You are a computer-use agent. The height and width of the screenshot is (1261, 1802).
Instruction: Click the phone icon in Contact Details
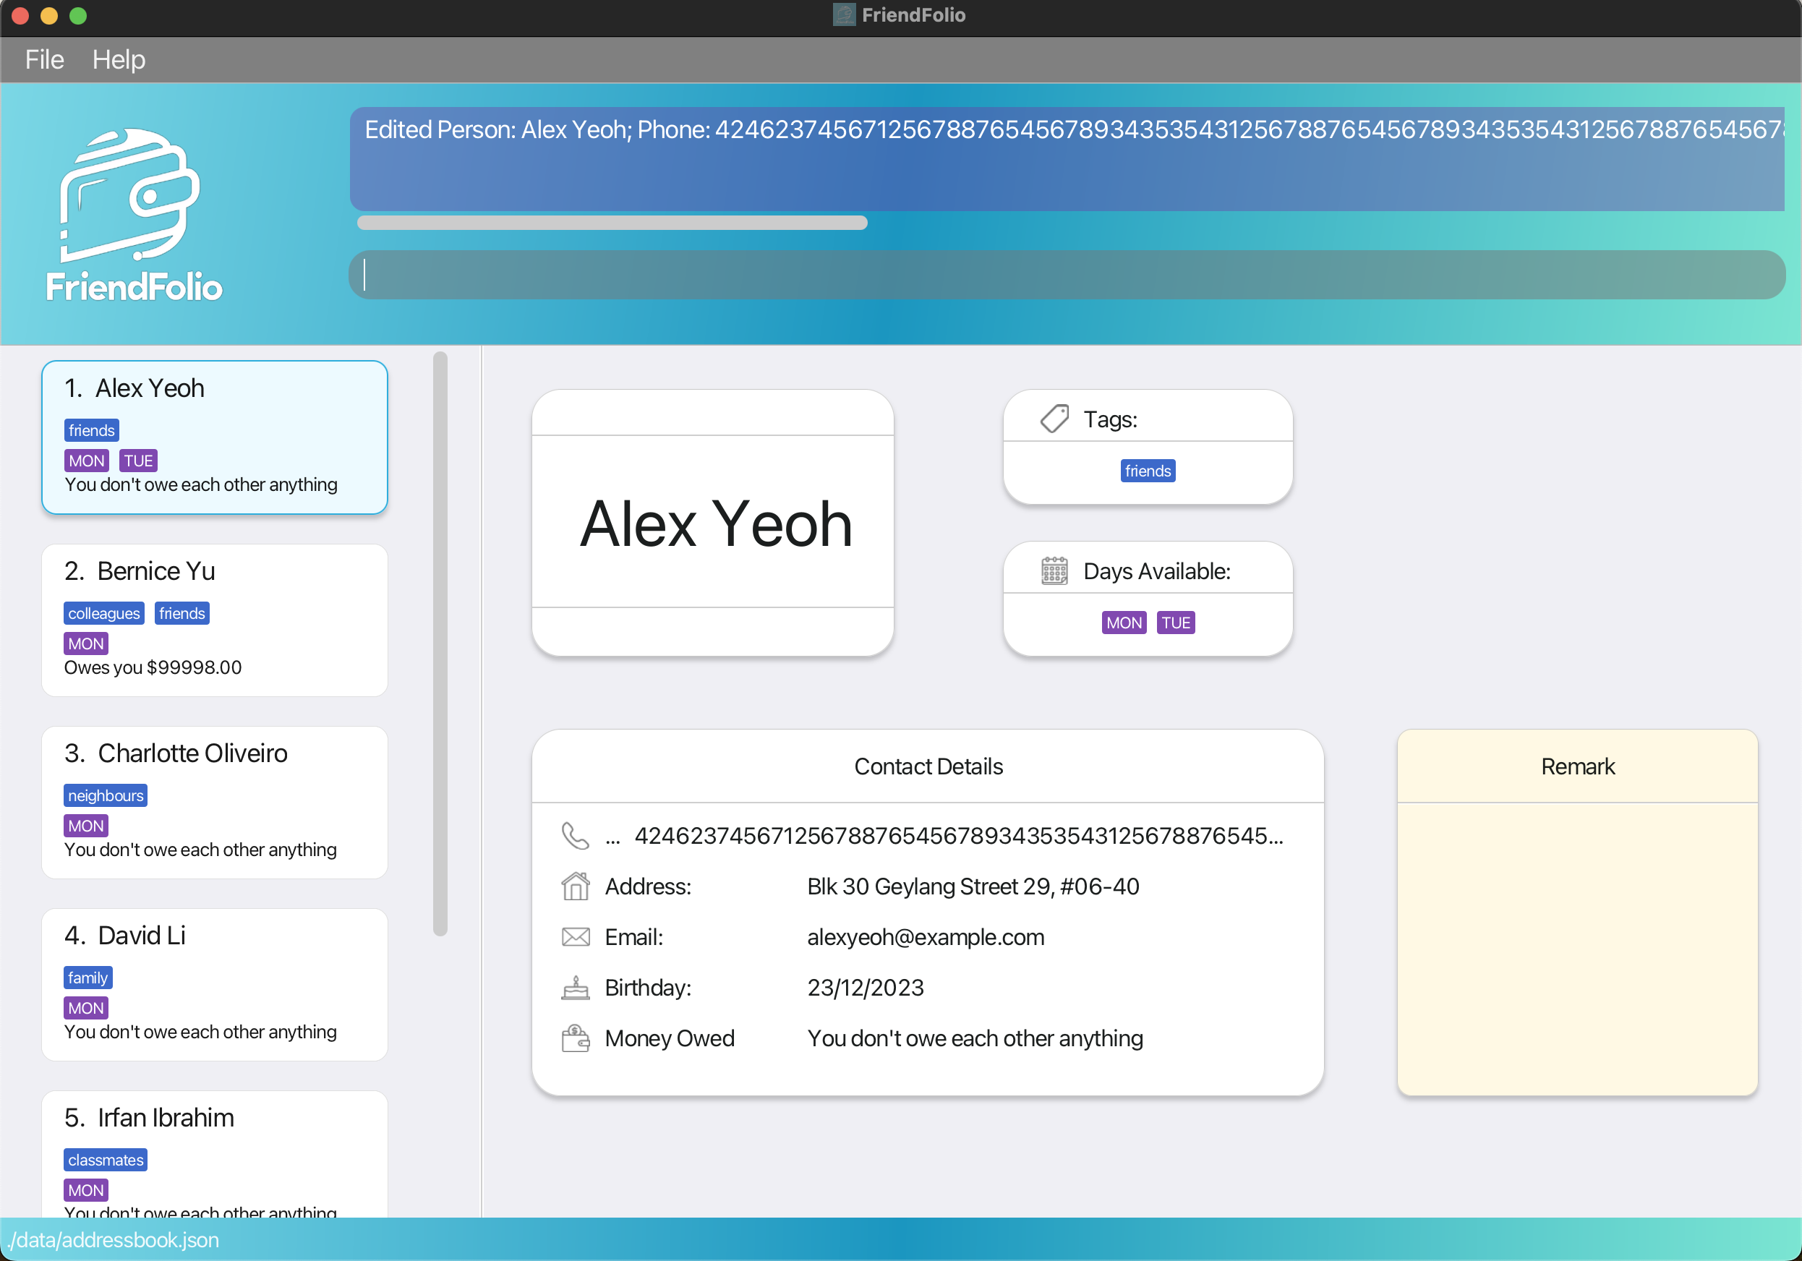pyautogui.click(x=574, y=836)
